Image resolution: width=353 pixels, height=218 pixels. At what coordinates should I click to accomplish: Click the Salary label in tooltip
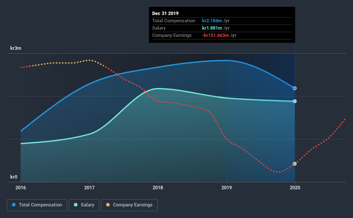tap(159, 28)
